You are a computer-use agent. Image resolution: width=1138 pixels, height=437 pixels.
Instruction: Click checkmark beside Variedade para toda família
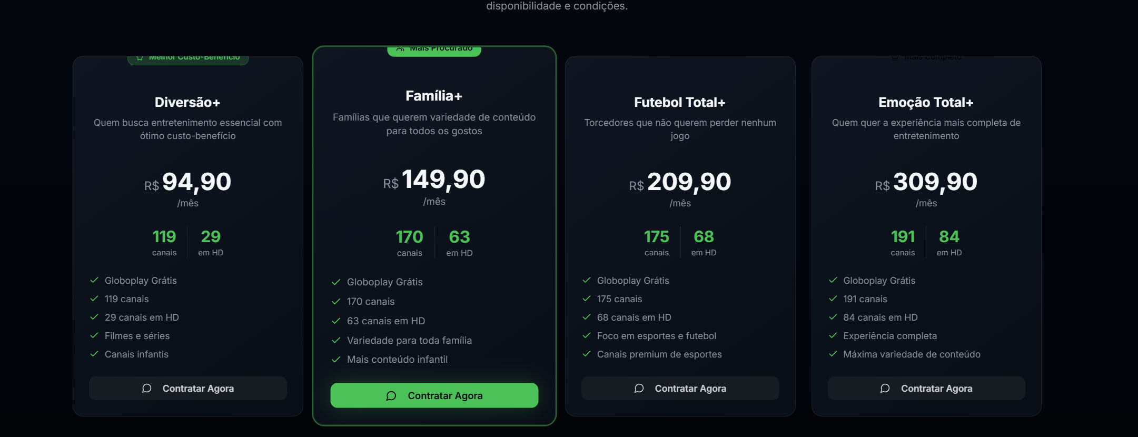coord(336,341)
